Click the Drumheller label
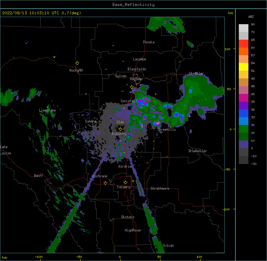267x261 pixels. [x=198, y=151]
